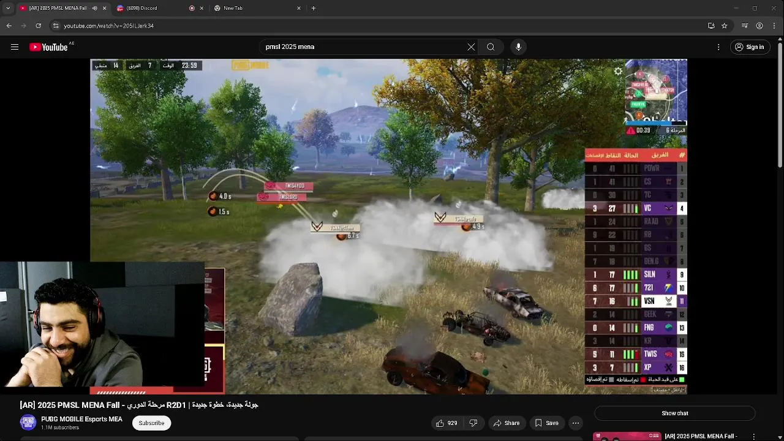Screen dimensions: 784x441
Task: Share this video
Action: [507, 423]
